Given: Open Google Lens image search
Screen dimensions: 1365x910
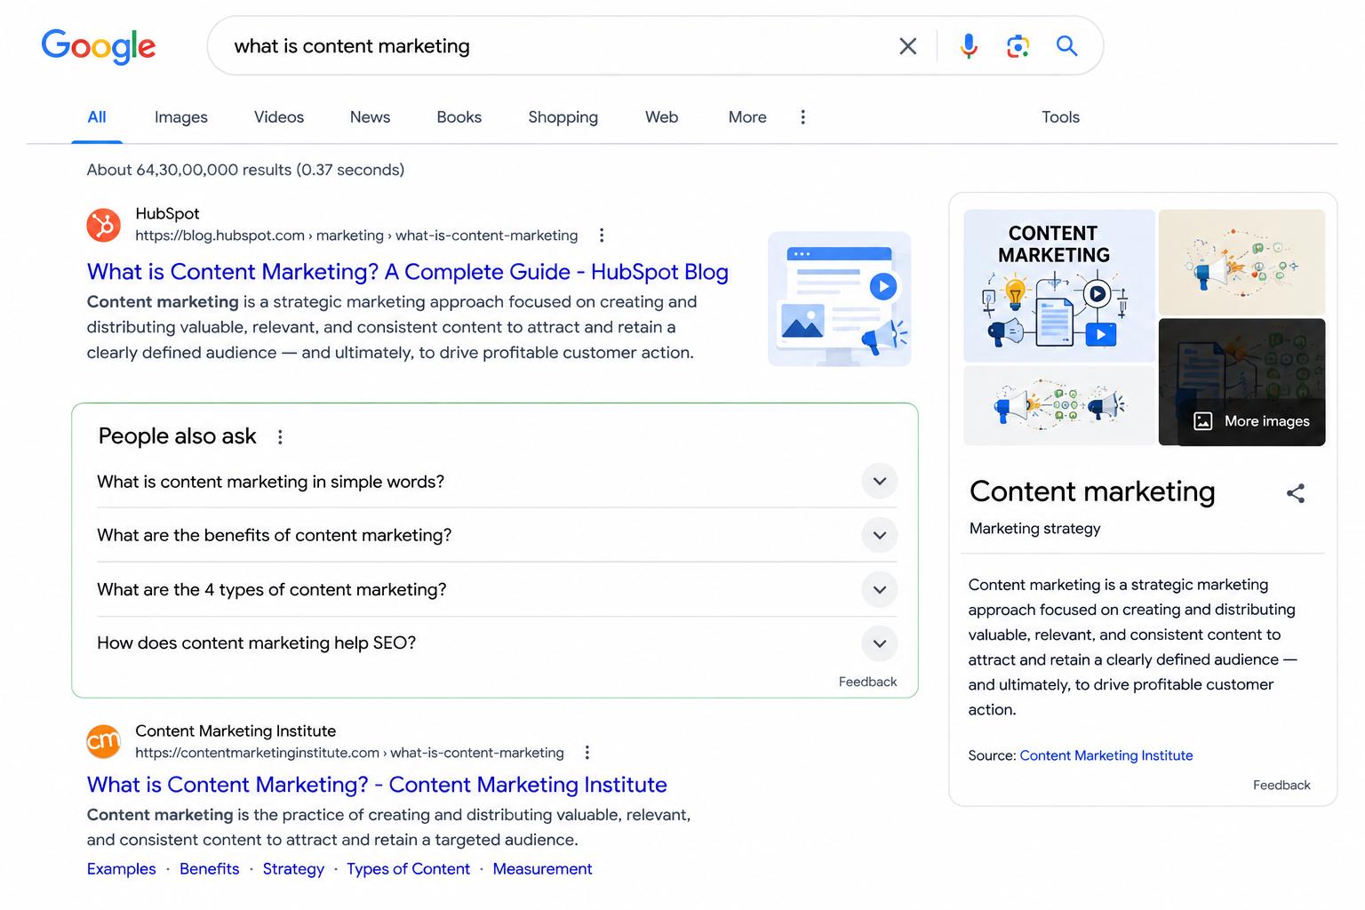Looking at the screenshot, I should click(x=1018, y=46).
